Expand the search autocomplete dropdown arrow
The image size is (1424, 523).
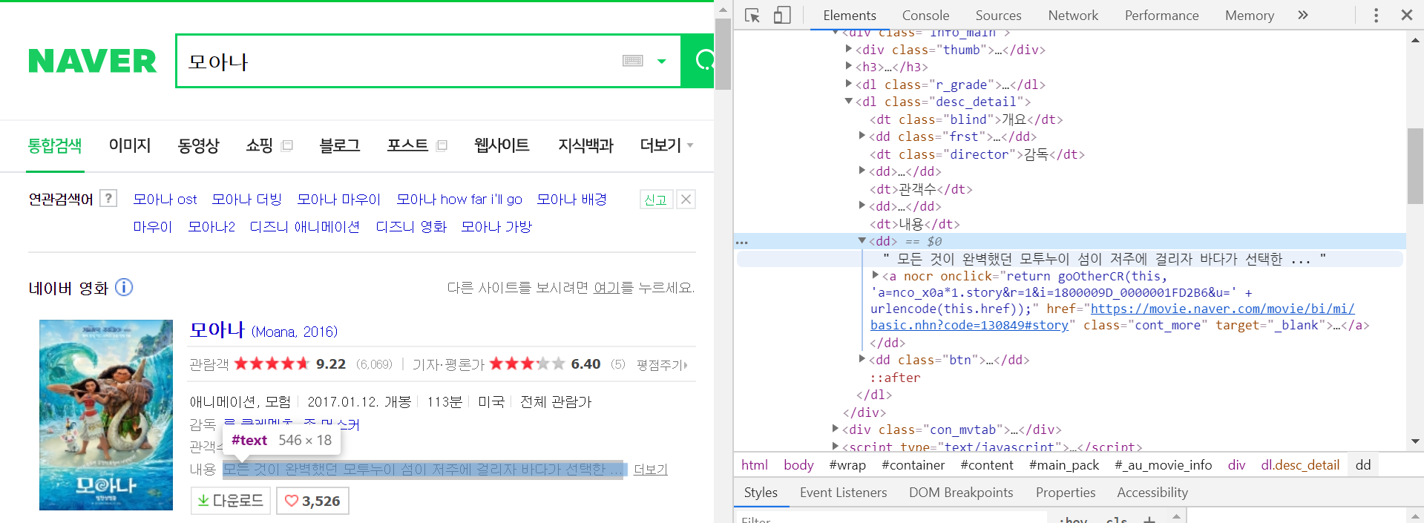[x=662, y=62]
